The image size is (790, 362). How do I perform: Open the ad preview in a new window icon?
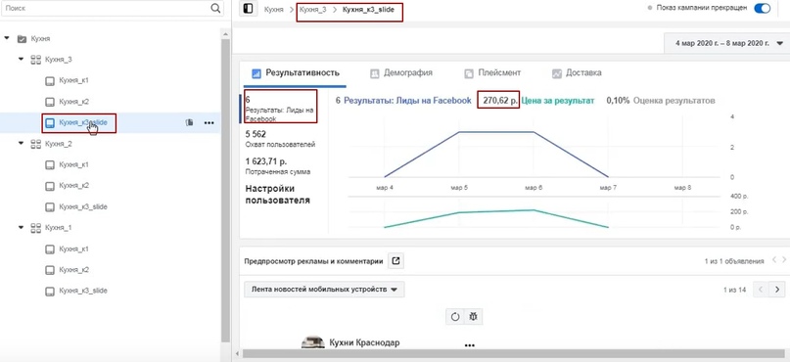(x=396, y=261)
